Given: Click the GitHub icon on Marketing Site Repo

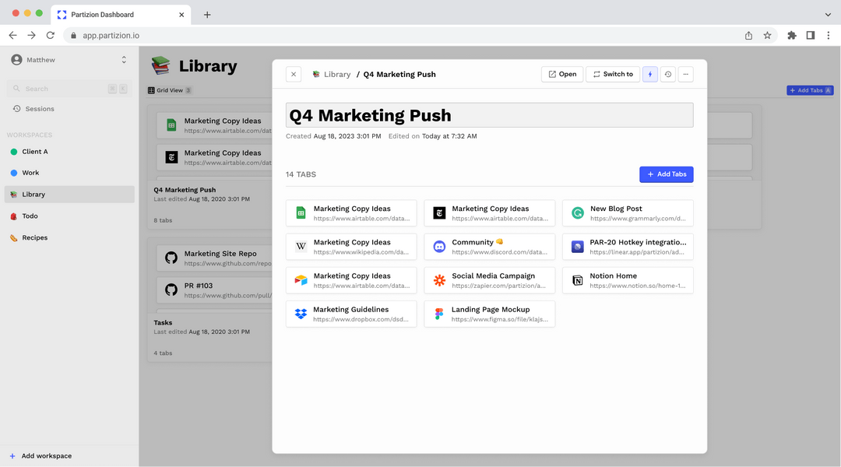Looking at the screenshot, I should click(171, 258).
